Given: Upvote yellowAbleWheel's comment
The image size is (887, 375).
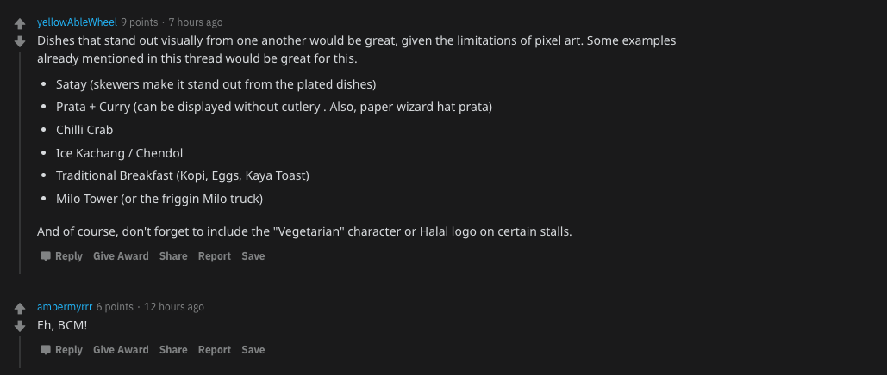Looking at the screenshot, I should (20, 24).
